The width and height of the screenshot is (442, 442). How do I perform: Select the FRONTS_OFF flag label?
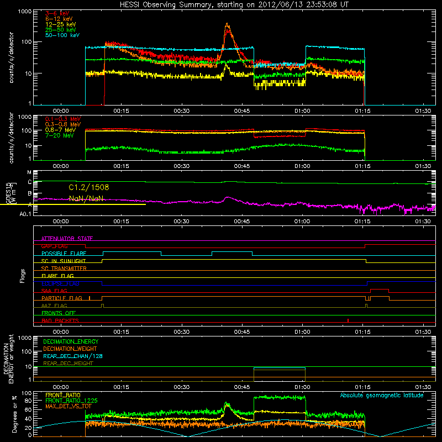59,313
